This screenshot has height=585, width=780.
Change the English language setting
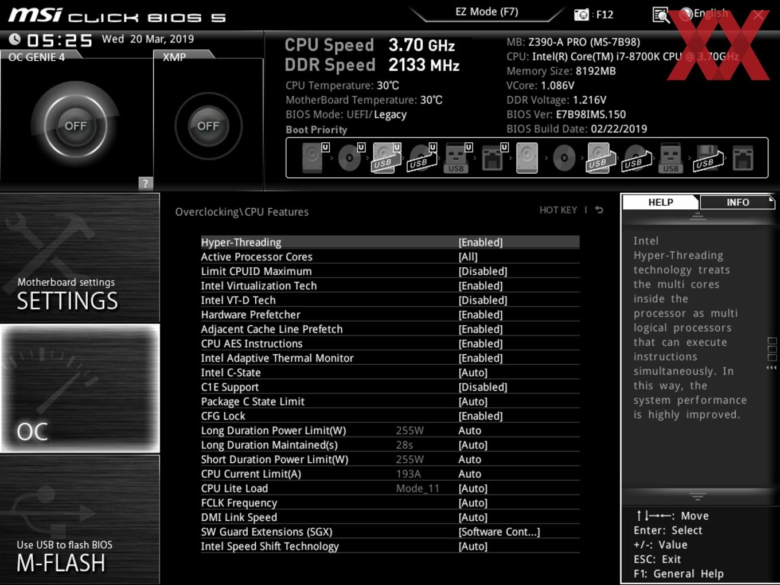[711, 13]
